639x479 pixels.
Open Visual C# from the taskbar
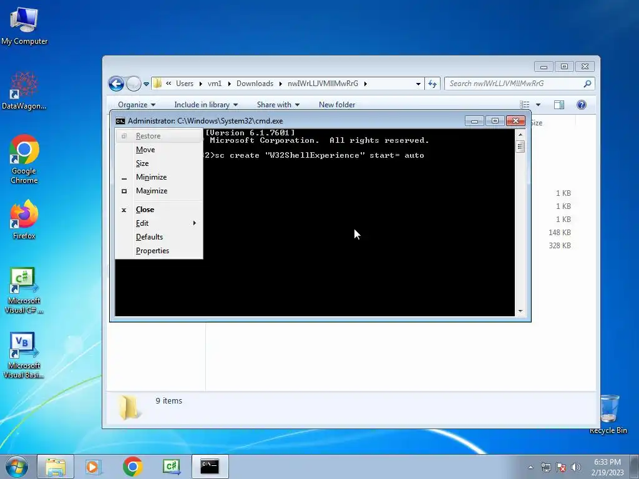[x=171, y=467]
